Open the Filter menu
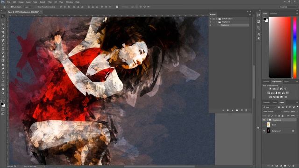Viewport: 299px width, 168px height. [x=50, y=2]
